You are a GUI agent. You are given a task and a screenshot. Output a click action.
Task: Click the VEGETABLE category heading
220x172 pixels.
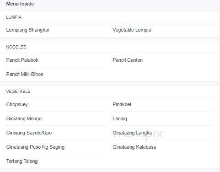coord(18,91)
